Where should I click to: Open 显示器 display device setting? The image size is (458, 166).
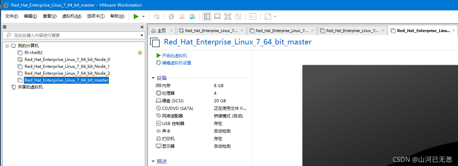click(x=168, y=146)
